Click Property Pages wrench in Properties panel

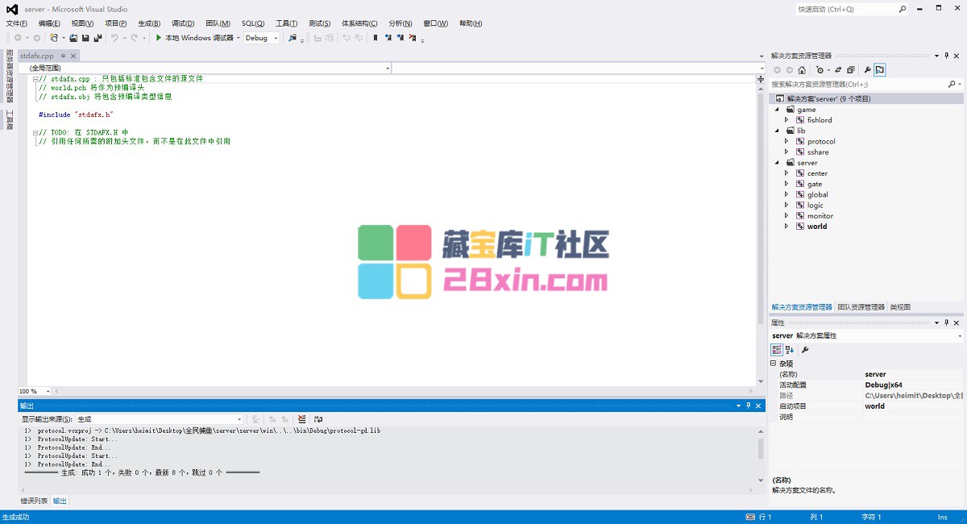(805, 350)
